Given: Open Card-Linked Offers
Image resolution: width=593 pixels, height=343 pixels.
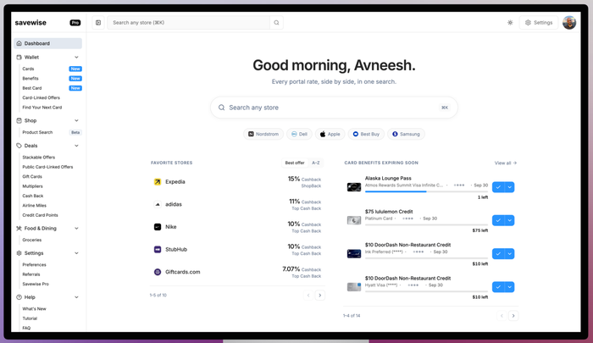Looking at the screenshot, I should click(41, 97).
